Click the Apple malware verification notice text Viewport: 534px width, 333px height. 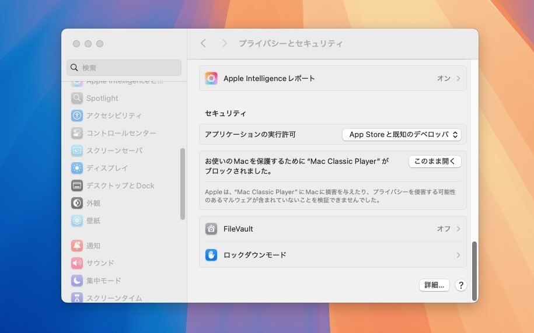click(x=330, y=196)
